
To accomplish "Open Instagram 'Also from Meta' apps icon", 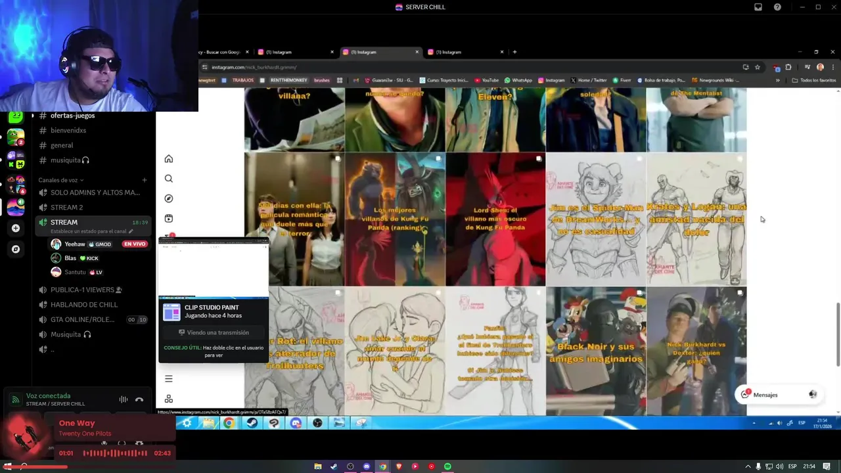I will click(x=169, y=399).
